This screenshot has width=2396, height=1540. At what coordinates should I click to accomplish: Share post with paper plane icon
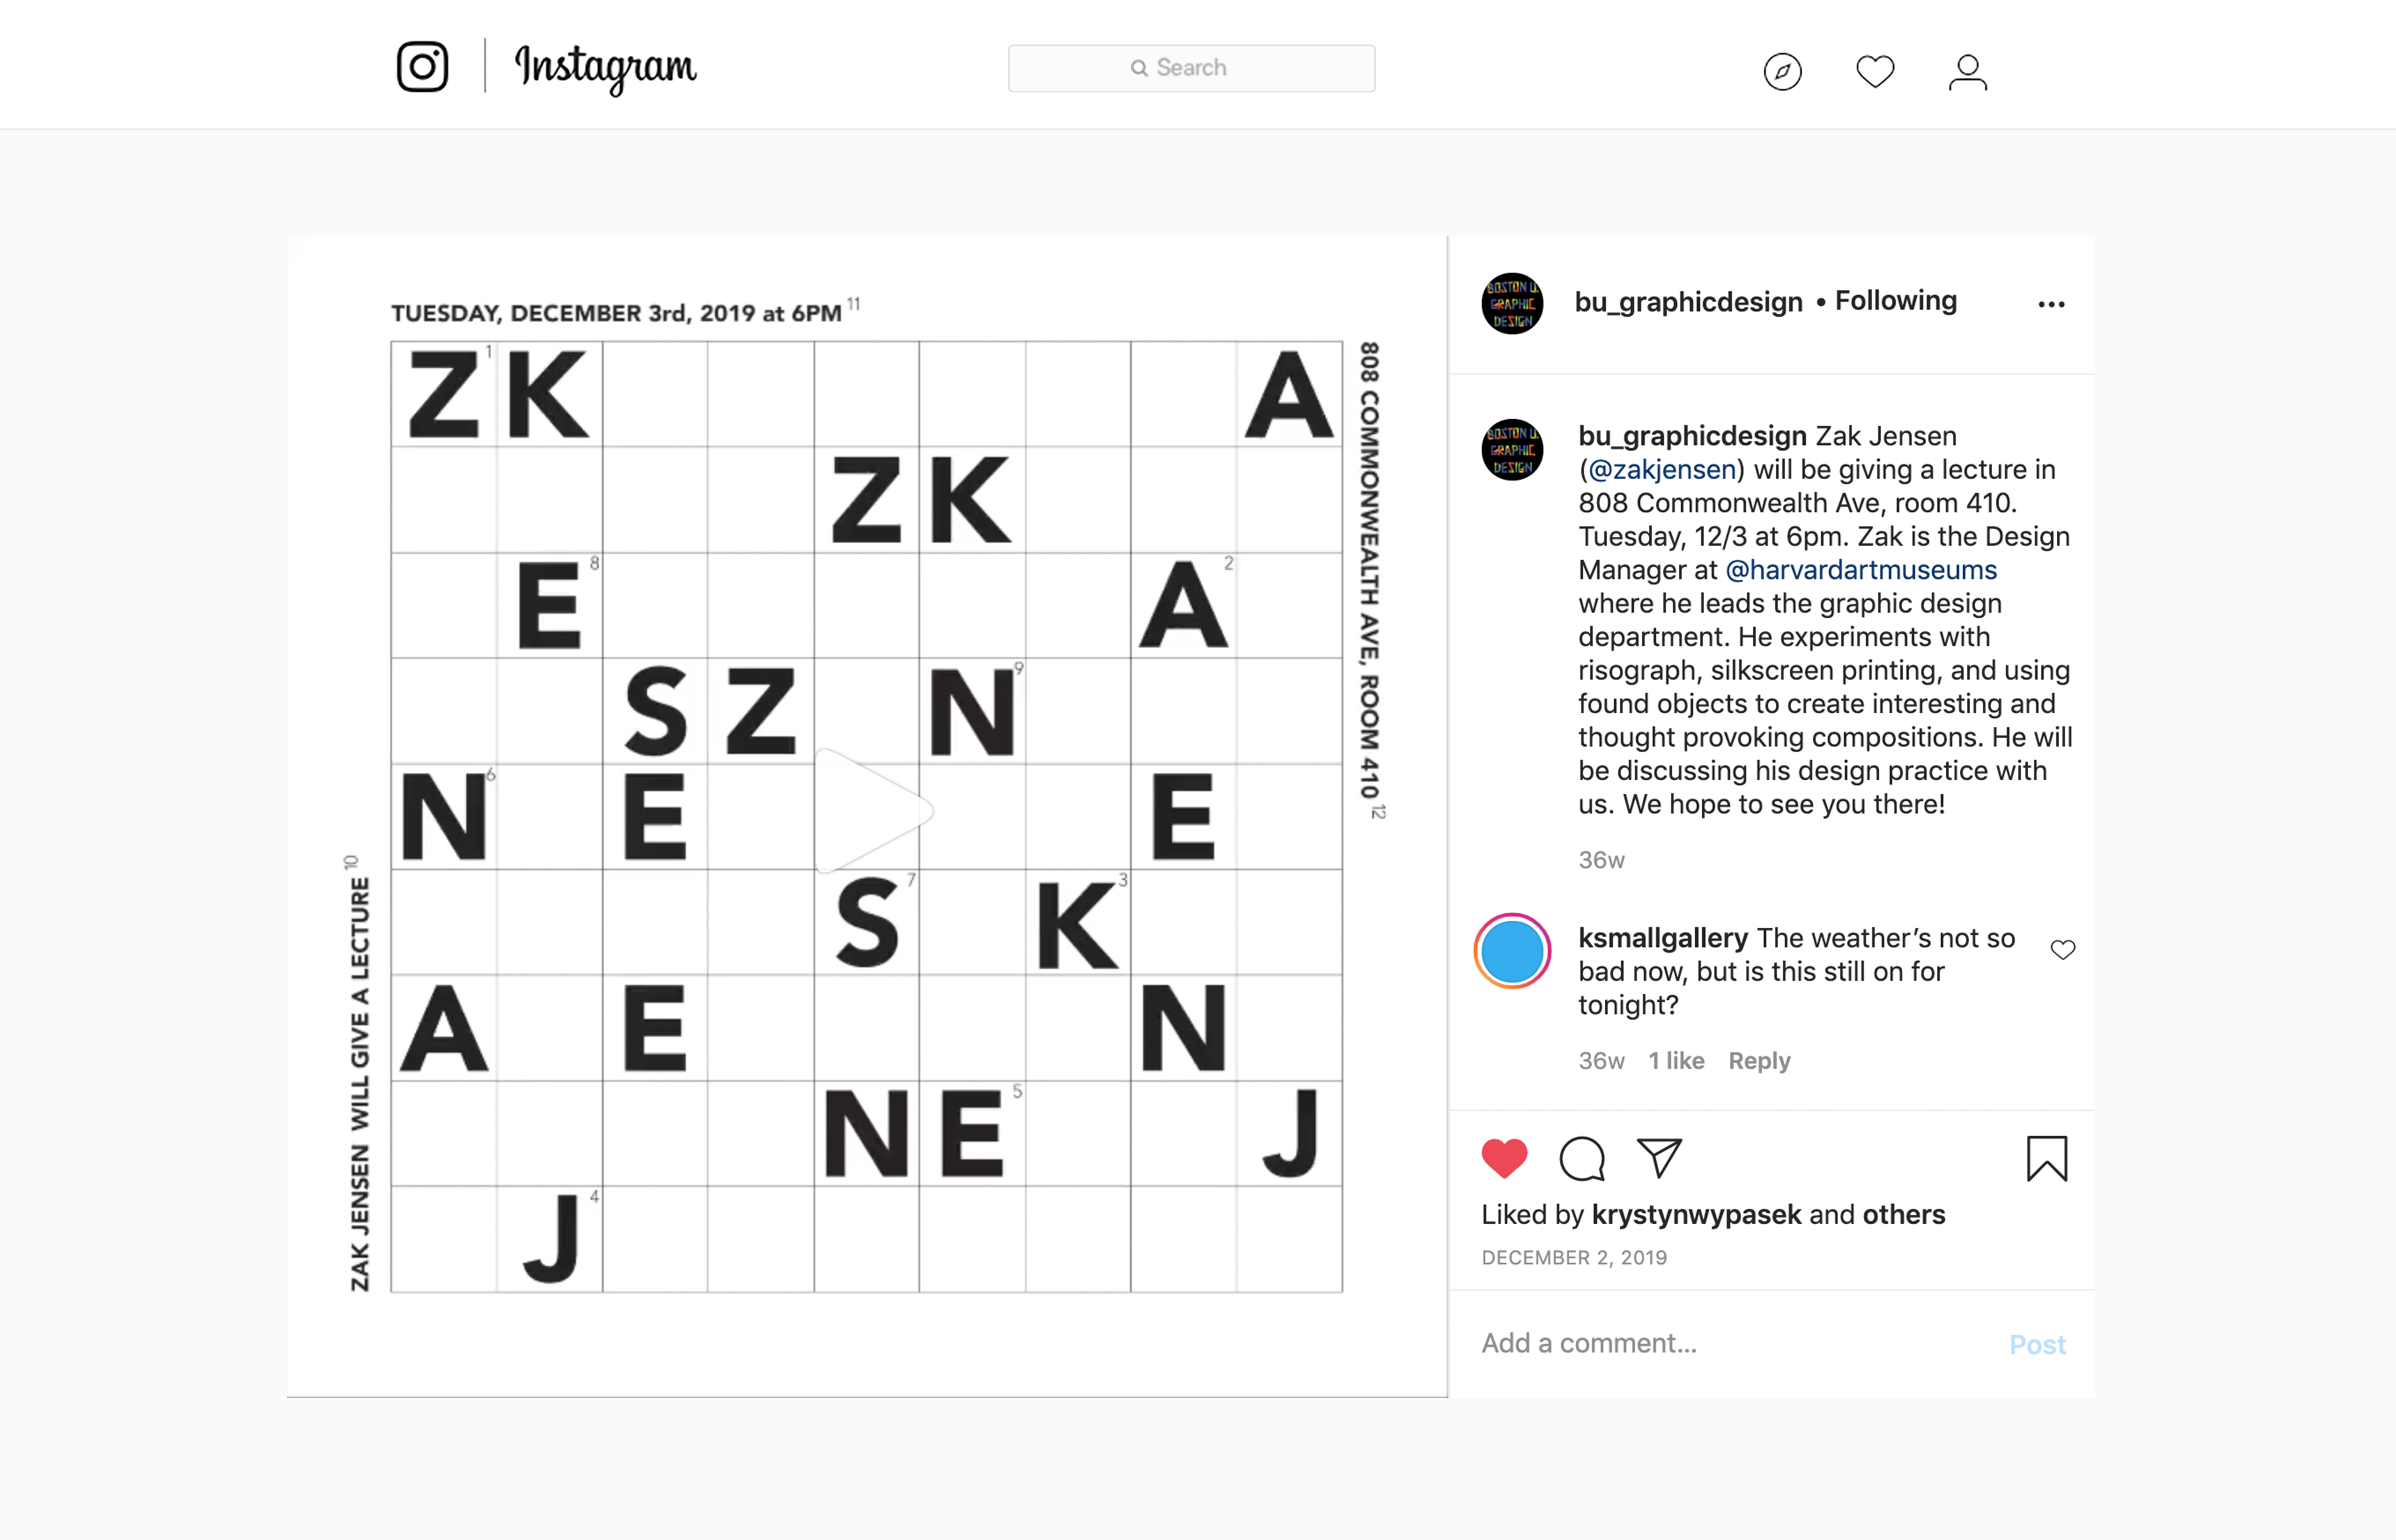coord(1659,1158)
